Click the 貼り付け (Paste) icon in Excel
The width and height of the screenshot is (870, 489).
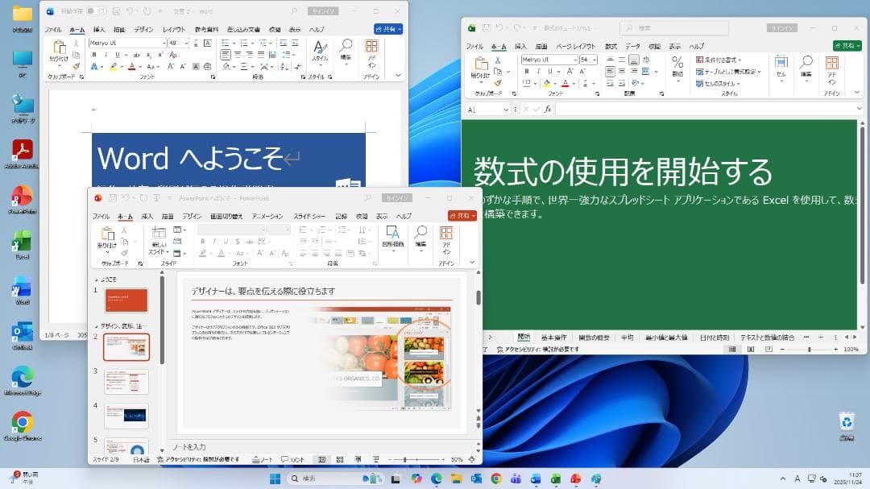(x=483, y=66)
